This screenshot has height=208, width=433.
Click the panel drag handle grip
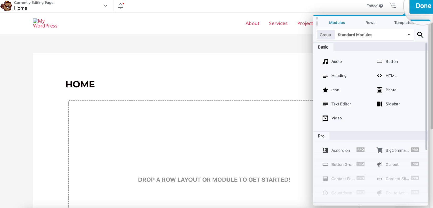(x=317, y=22)
